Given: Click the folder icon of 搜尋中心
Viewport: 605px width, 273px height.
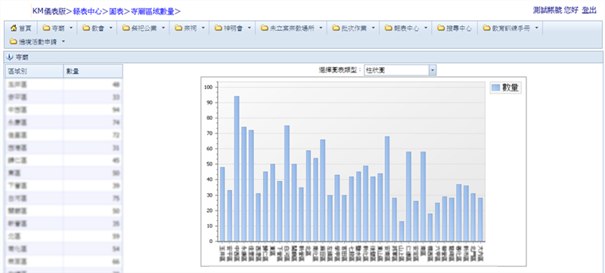Looking at the screenshot, I should pyautogui.click(x=442, y=28).
